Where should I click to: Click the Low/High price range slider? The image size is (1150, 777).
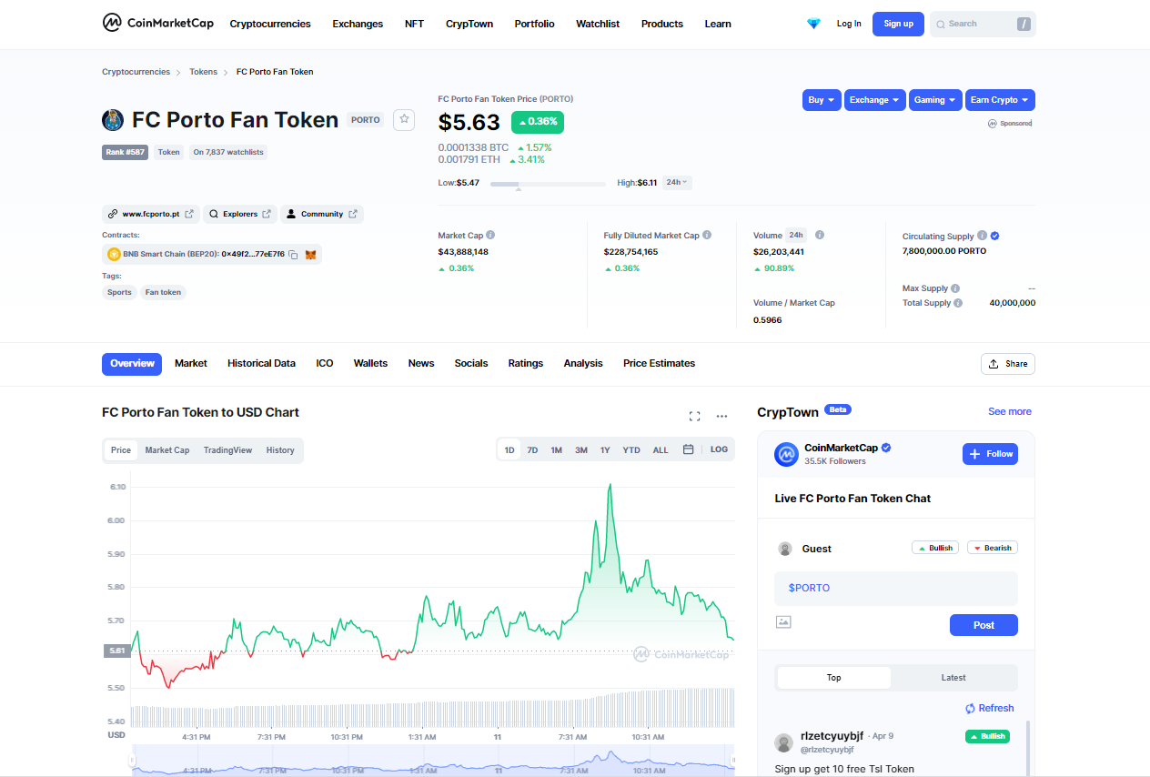tap(548, 184)
